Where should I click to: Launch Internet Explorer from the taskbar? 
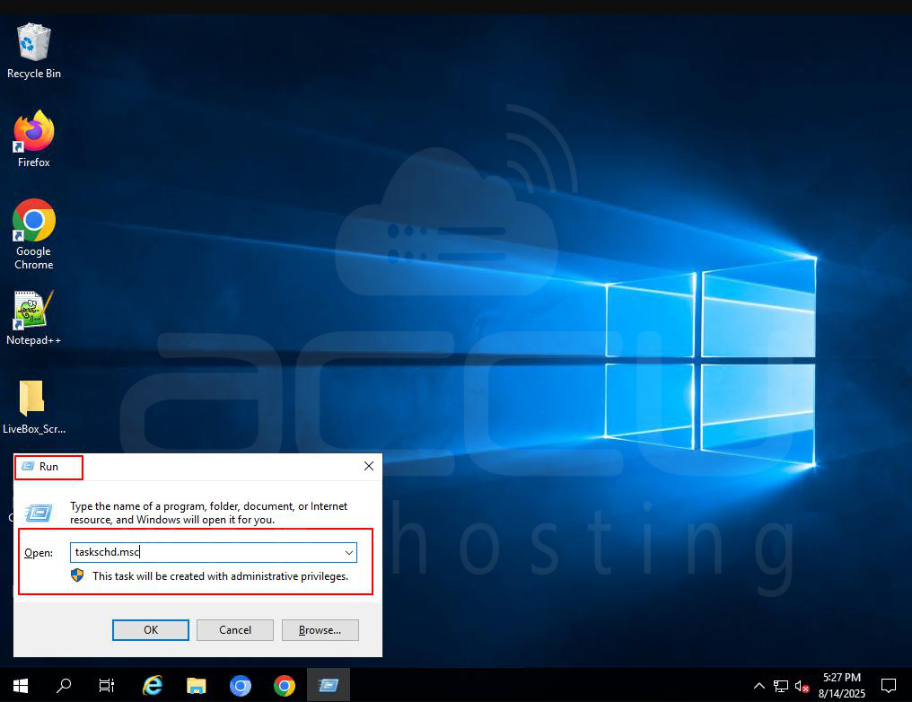coord(153,685)
